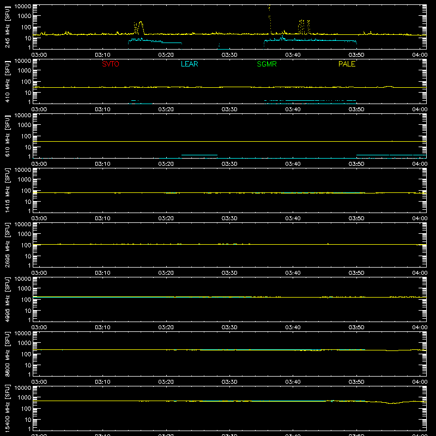The image size is (436, 436).
Task: Click 03:50 label under the 410 MHz plot
Action: click(x=356, y=110)
